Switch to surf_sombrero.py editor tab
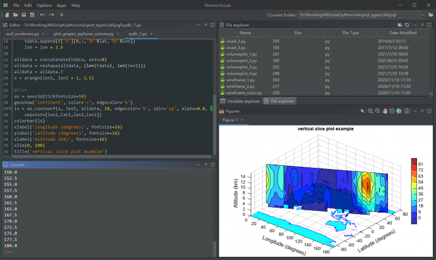 pos(21,34)
